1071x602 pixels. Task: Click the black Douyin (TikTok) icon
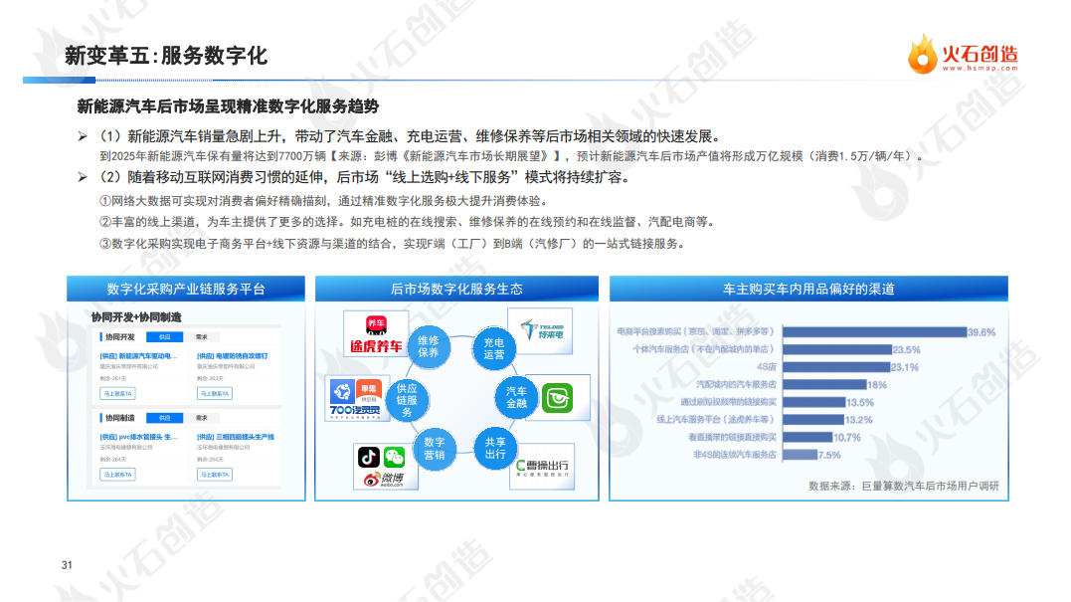pos(369,457)
